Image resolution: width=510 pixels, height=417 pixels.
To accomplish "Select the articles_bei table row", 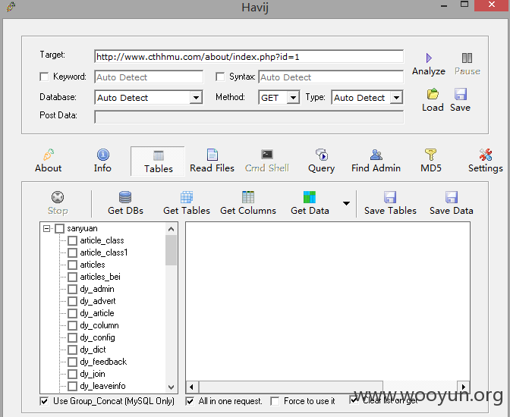I will click(100, 277).
